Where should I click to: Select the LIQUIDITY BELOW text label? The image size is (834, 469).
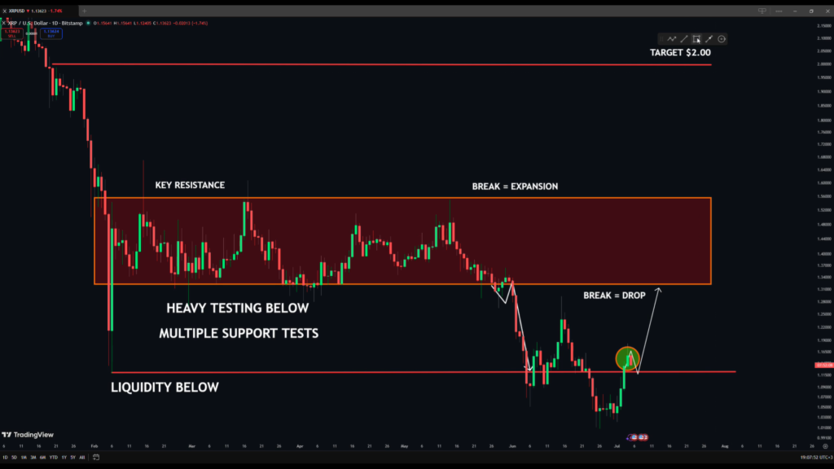tap(165, 387)
